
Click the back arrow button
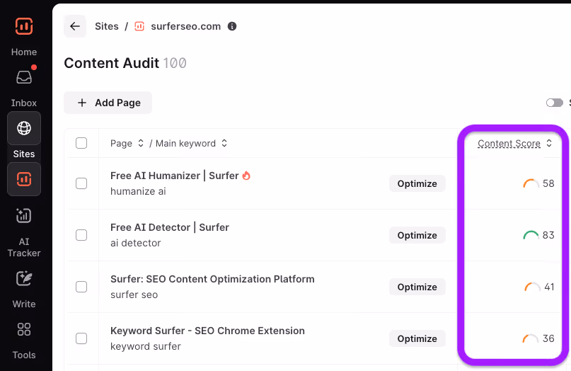click(x=75, y=26)
